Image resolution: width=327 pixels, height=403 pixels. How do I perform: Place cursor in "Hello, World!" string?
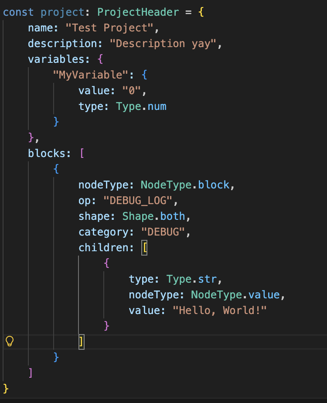tap(220, 311)
